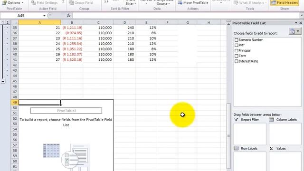Select cell with (R 1,211.19)
Viewport: 304px width, 171px height.
pos(72,28)
